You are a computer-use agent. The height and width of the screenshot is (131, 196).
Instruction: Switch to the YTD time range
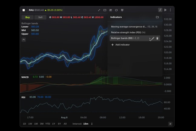[47, 124]
